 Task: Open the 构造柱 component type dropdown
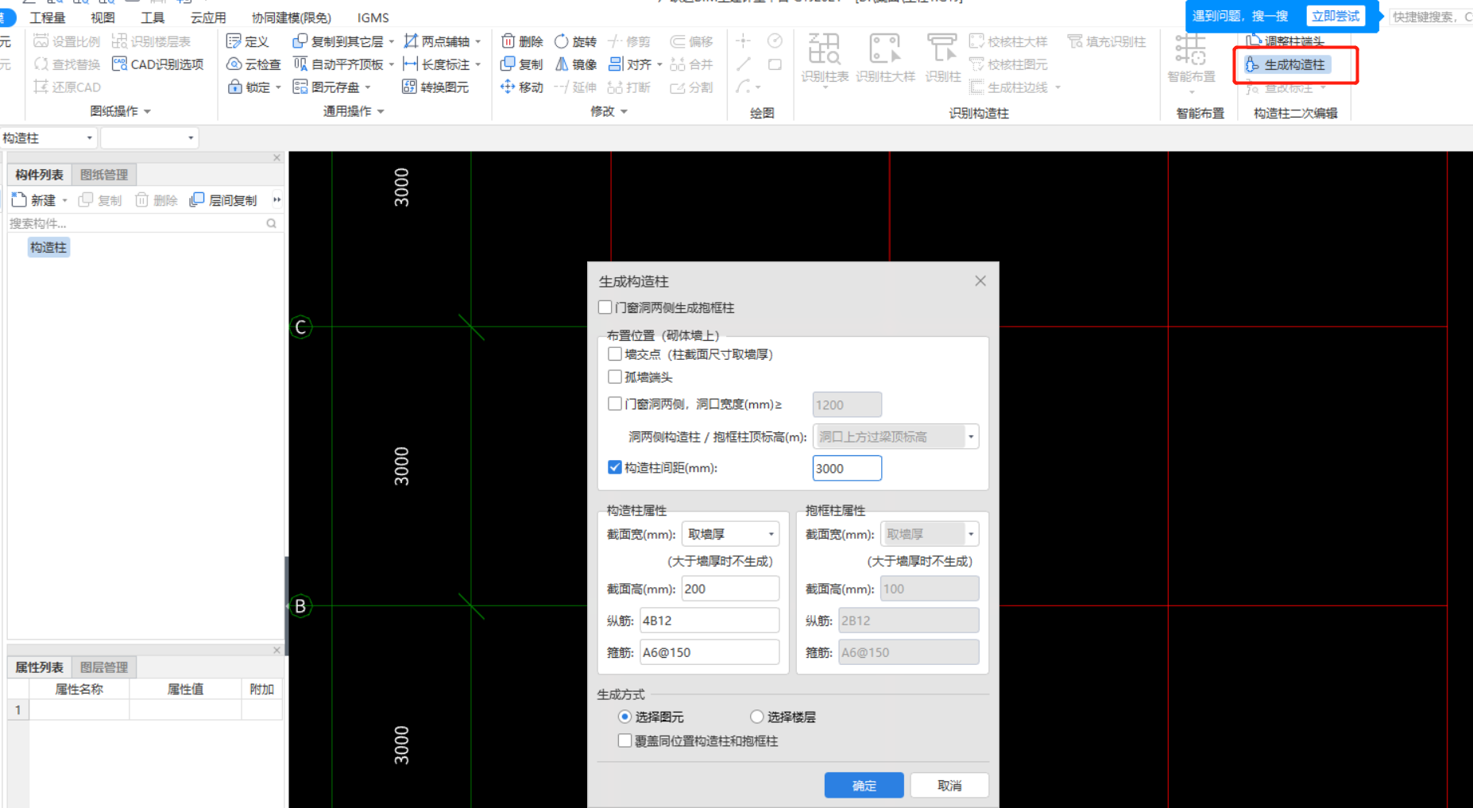coord(48,138)
